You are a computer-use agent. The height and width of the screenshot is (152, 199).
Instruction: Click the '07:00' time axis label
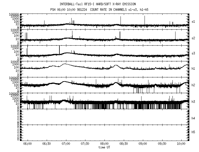(66, 144)
